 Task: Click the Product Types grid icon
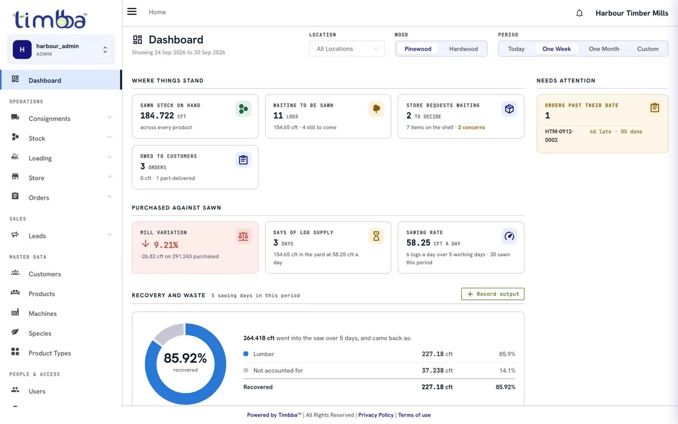[x=15, y=352]
